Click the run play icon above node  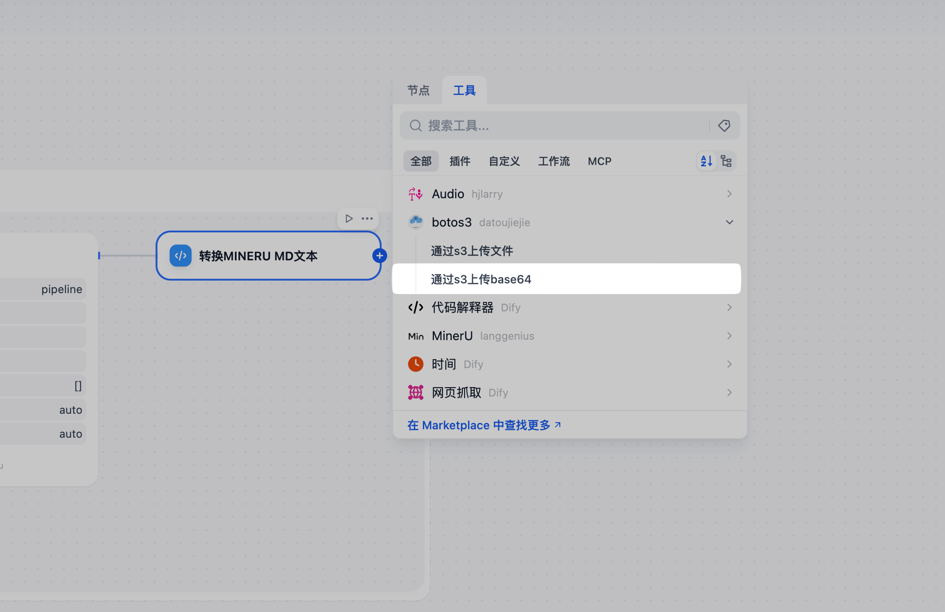(x=349, y=218)
